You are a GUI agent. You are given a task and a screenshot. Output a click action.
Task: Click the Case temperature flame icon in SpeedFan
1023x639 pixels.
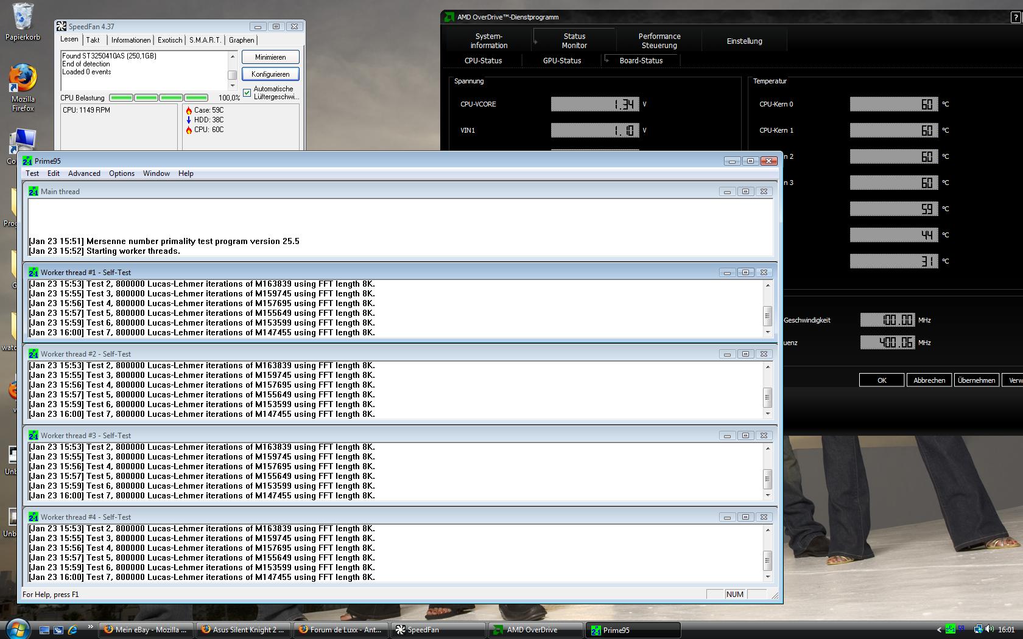pos(189,110)
